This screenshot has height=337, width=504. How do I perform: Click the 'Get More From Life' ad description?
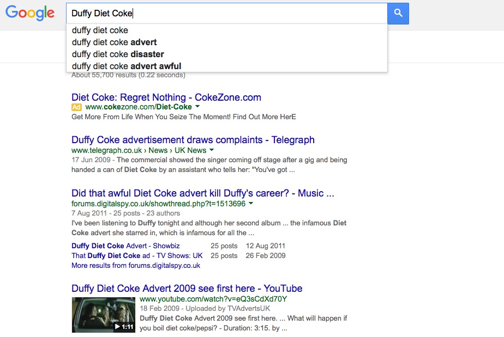pos(183,117)
